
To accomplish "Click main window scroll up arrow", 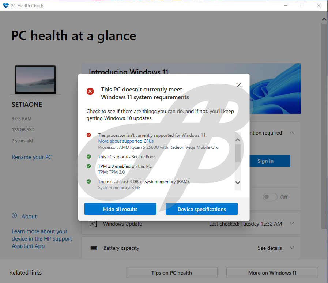I will (x=324, y=19).
